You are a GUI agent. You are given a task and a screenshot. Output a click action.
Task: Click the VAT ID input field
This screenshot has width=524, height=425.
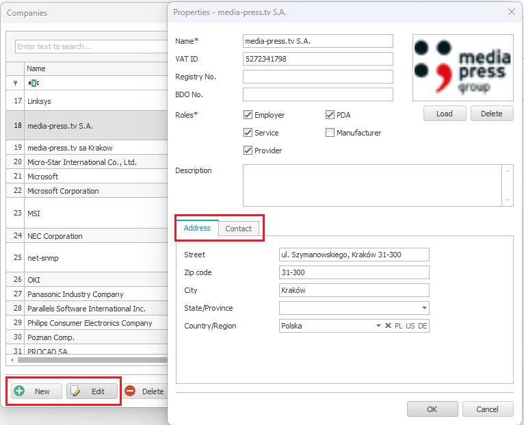(x=318, y=59)
